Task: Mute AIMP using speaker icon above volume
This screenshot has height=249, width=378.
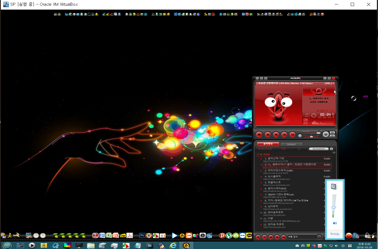Action: coord(319,131)
